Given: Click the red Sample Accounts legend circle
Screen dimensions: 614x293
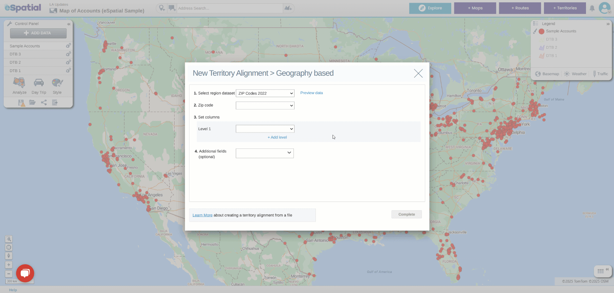Looking at the screenshot, I should point(541,31).
